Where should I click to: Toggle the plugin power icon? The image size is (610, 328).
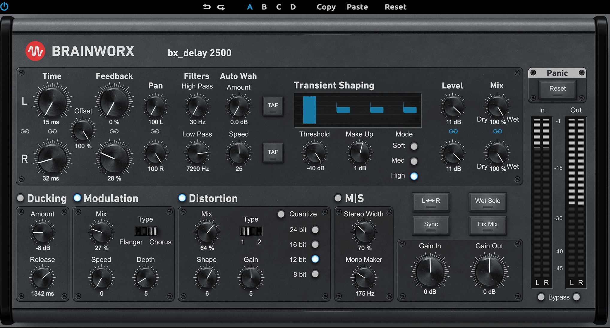click(x=4, y=6)
